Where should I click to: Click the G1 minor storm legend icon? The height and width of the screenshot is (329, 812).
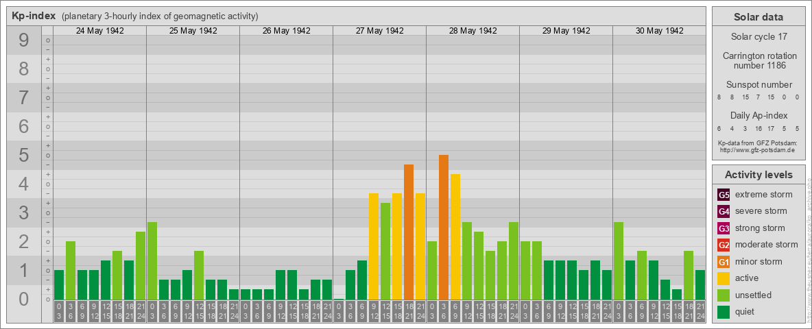[x=724, y=262]
